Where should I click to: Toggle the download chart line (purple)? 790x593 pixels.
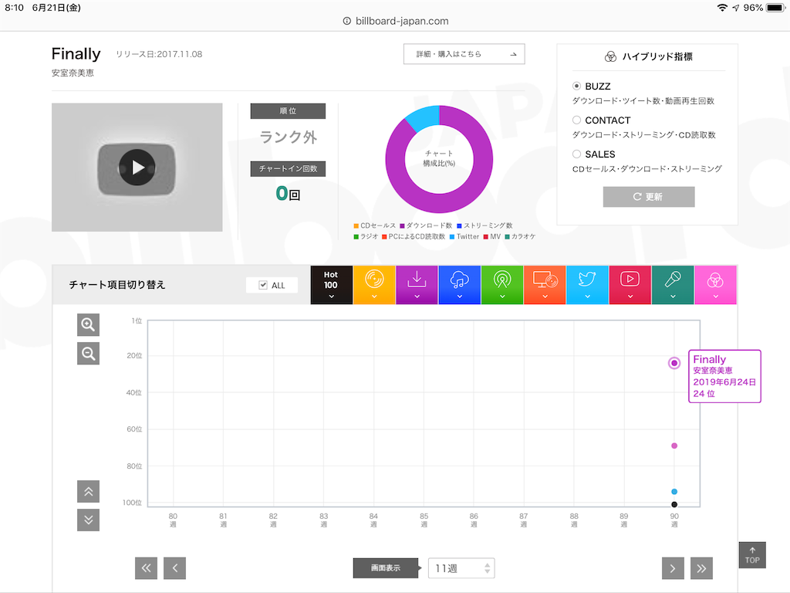(417, 285)
